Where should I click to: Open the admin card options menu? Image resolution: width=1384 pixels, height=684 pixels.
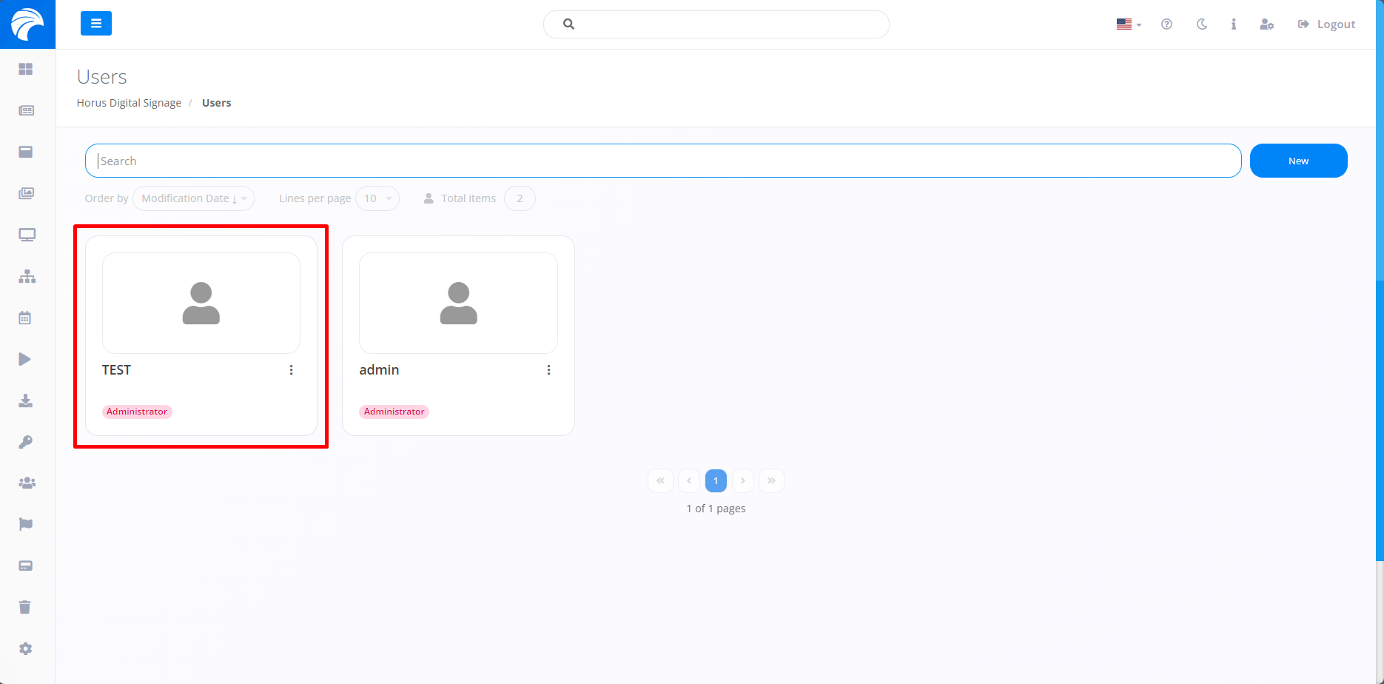[548, 369]
